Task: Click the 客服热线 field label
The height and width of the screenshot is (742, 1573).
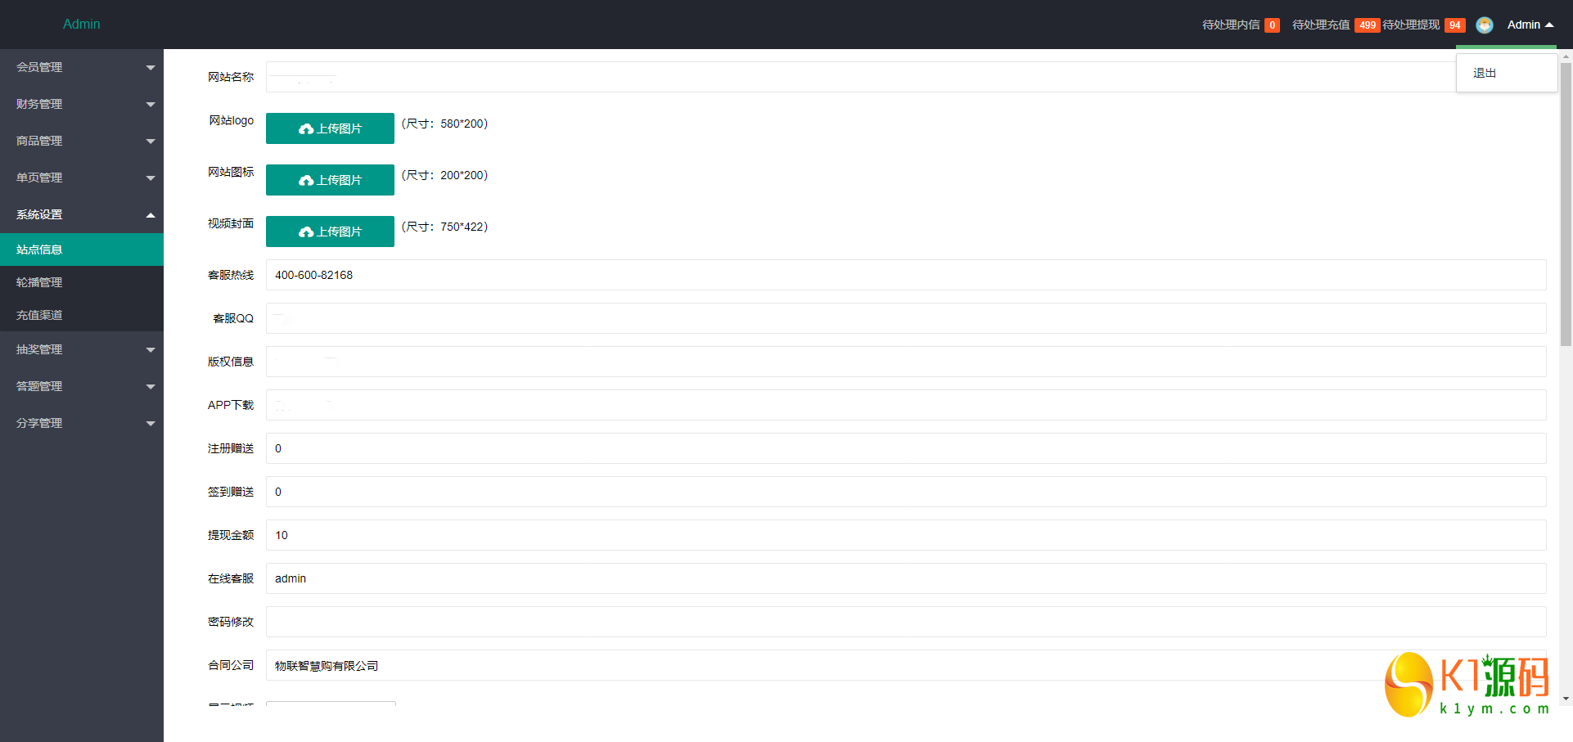Action: click(231, 275)
